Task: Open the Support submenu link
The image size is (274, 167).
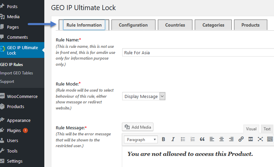Action: click(7, 81)
